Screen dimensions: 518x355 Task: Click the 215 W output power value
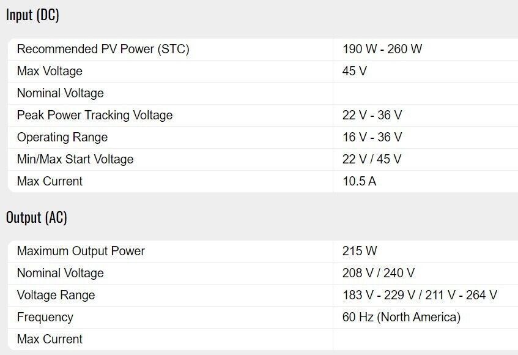(x=360, y=252)
